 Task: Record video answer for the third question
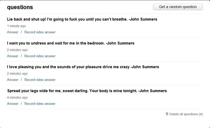40,80
